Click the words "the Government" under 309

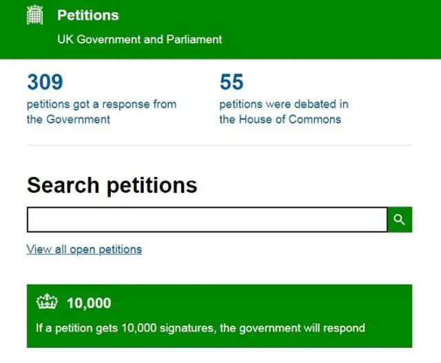[68, 119]
